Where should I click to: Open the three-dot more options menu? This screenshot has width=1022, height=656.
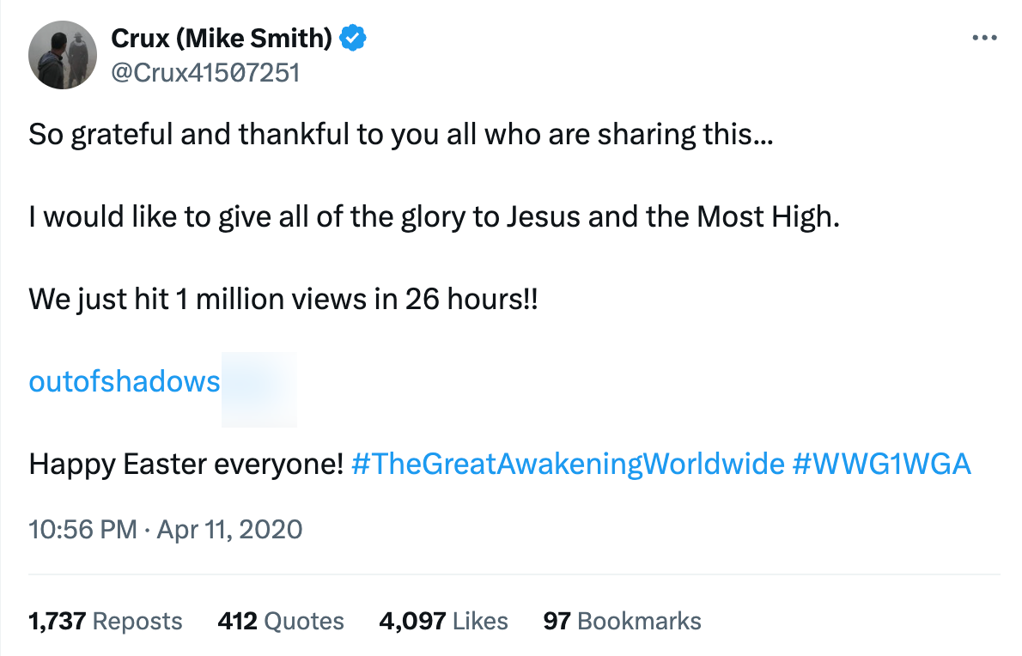click(x=984, y=37)
